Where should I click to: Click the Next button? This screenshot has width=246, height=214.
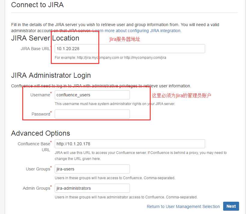(231, 206)
